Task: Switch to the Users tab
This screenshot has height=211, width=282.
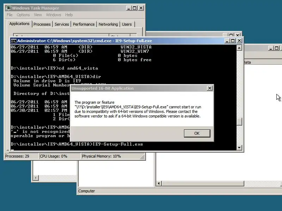Action: point(127,24)
